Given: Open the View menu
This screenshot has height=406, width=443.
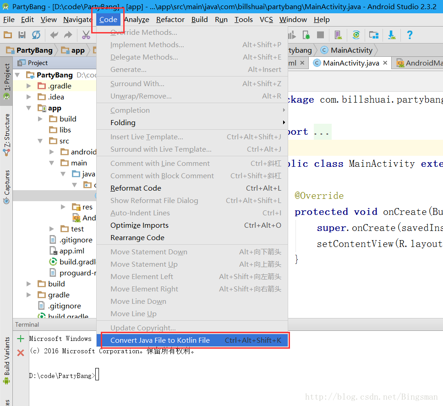Looking at the screenshot, I should (49, 20).
